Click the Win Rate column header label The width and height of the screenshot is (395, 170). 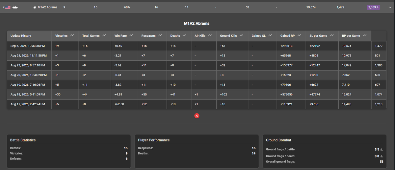point(121,35)
